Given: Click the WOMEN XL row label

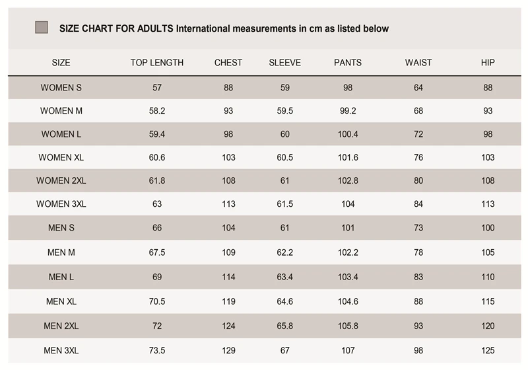Looking at the screenshot, I should 61,157.
